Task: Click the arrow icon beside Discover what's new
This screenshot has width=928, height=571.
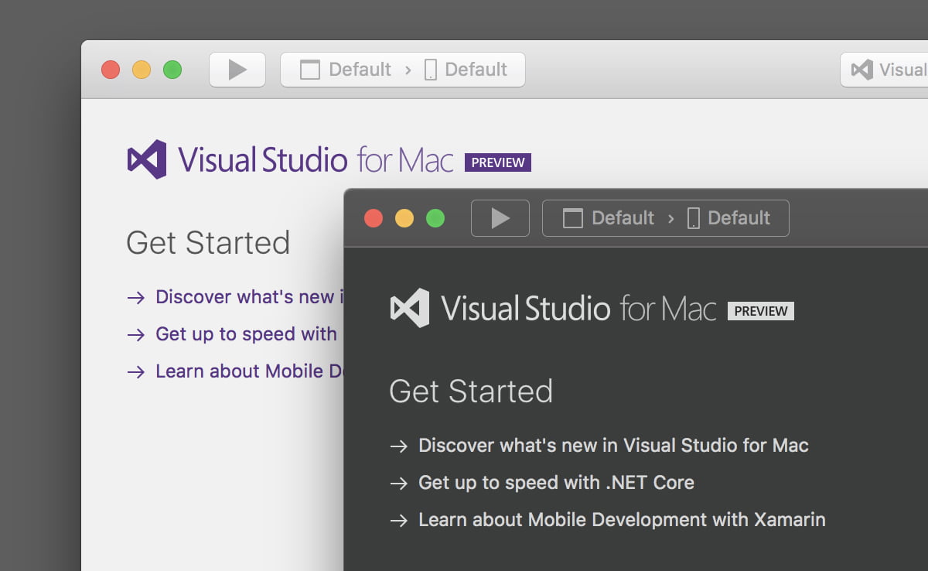Action: tap(399, 446)
